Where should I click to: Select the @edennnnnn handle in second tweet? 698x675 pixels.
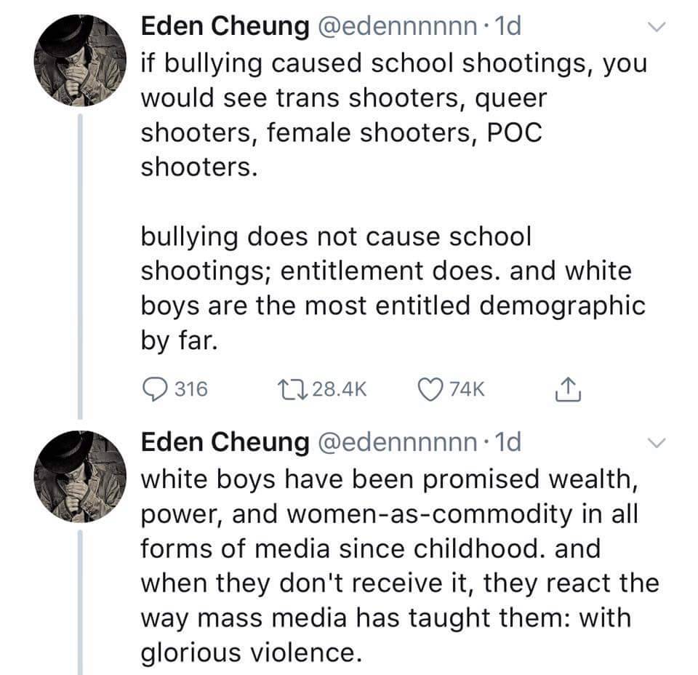pos(393,442)
